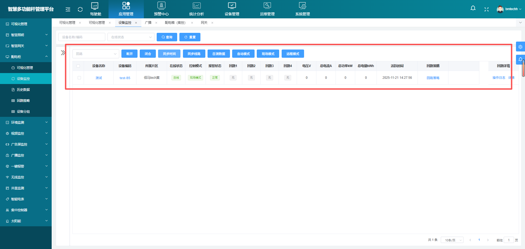Toggle fullscreen mode icon
525x249 pixels.
(x=486, y=9)
